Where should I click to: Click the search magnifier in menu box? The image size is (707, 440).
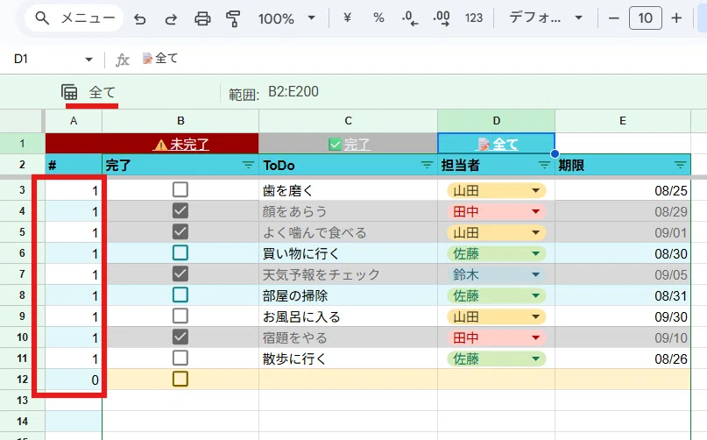42,18
